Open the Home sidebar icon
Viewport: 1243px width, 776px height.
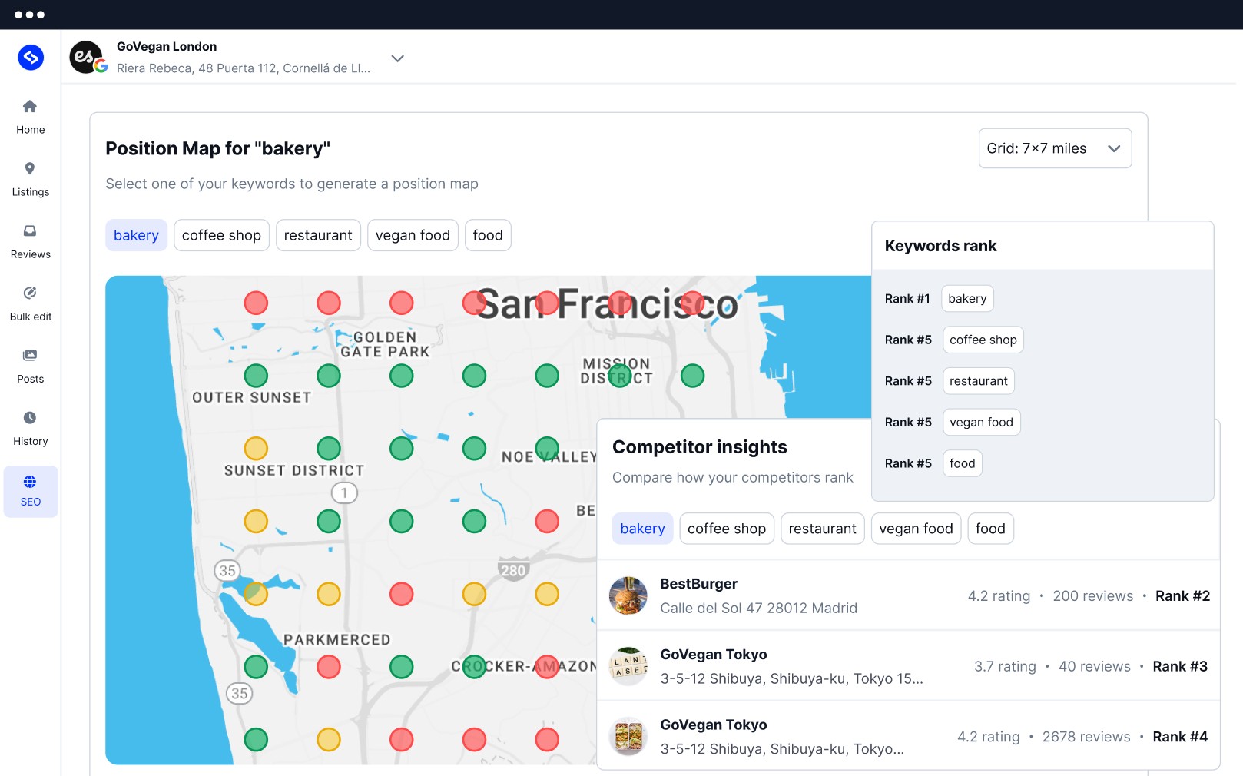[30, 107]
